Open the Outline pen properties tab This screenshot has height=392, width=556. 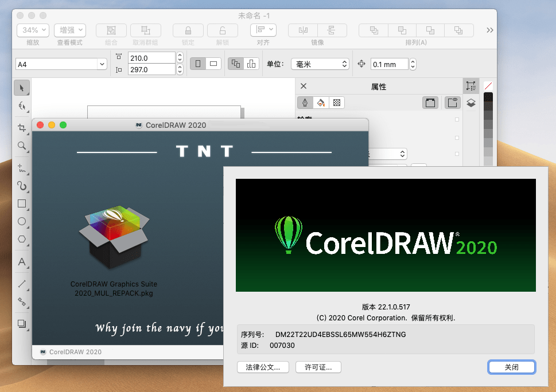pyautogui.click(x=305, y=103)
